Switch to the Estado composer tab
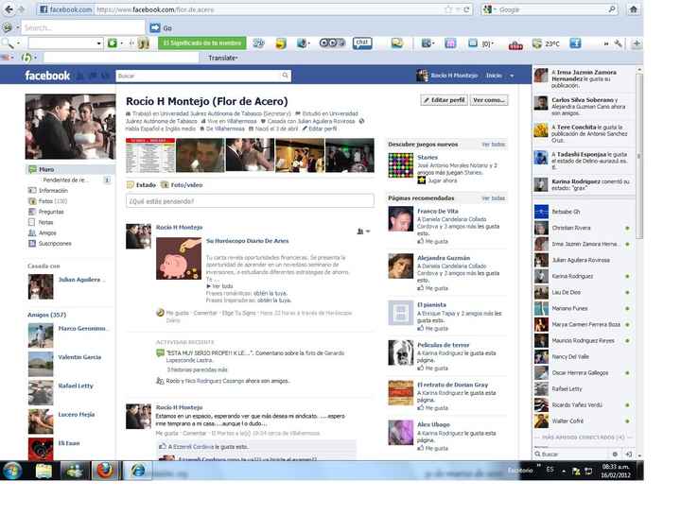 pyautogui.click(x=141, y=185)
